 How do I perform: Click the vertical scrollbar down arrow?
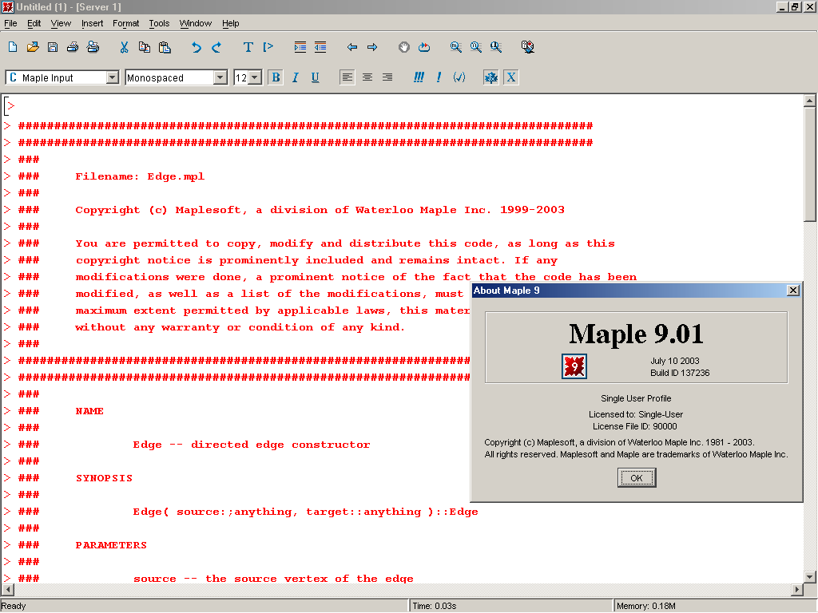coord(810,577)
